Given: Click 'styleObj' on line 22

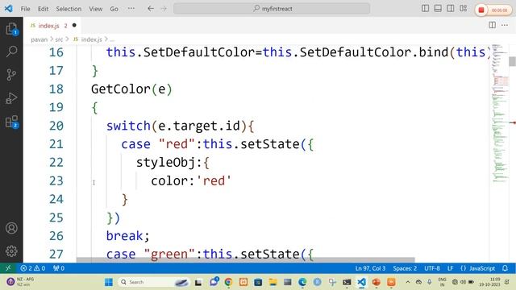Looking at the screenshot, I should pyautogui.click(x=165, y=163).
